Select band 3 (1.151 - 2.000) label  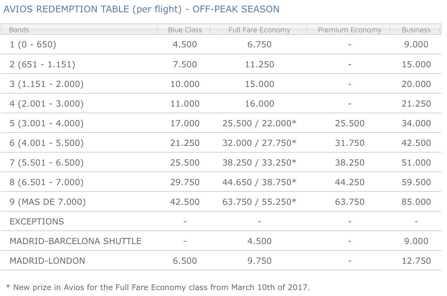pyautogui.click(x=47, y=84)
